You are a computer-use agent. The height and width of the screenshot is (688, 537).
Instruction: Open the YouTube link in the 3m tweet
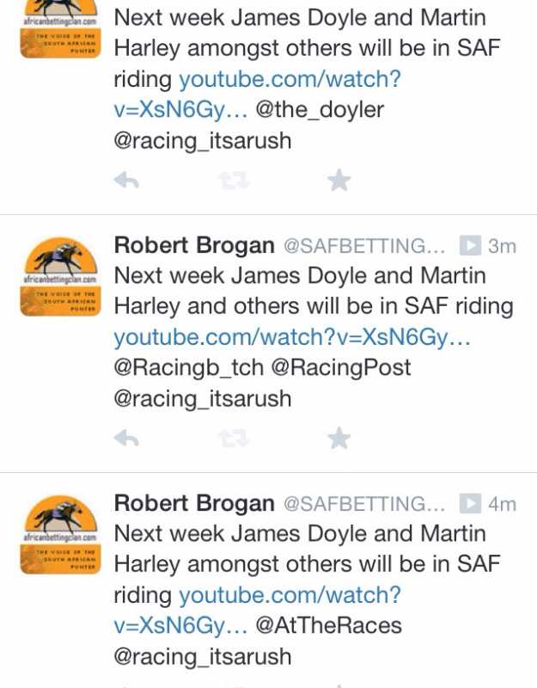pyautogui.click(x=292, y=337)
